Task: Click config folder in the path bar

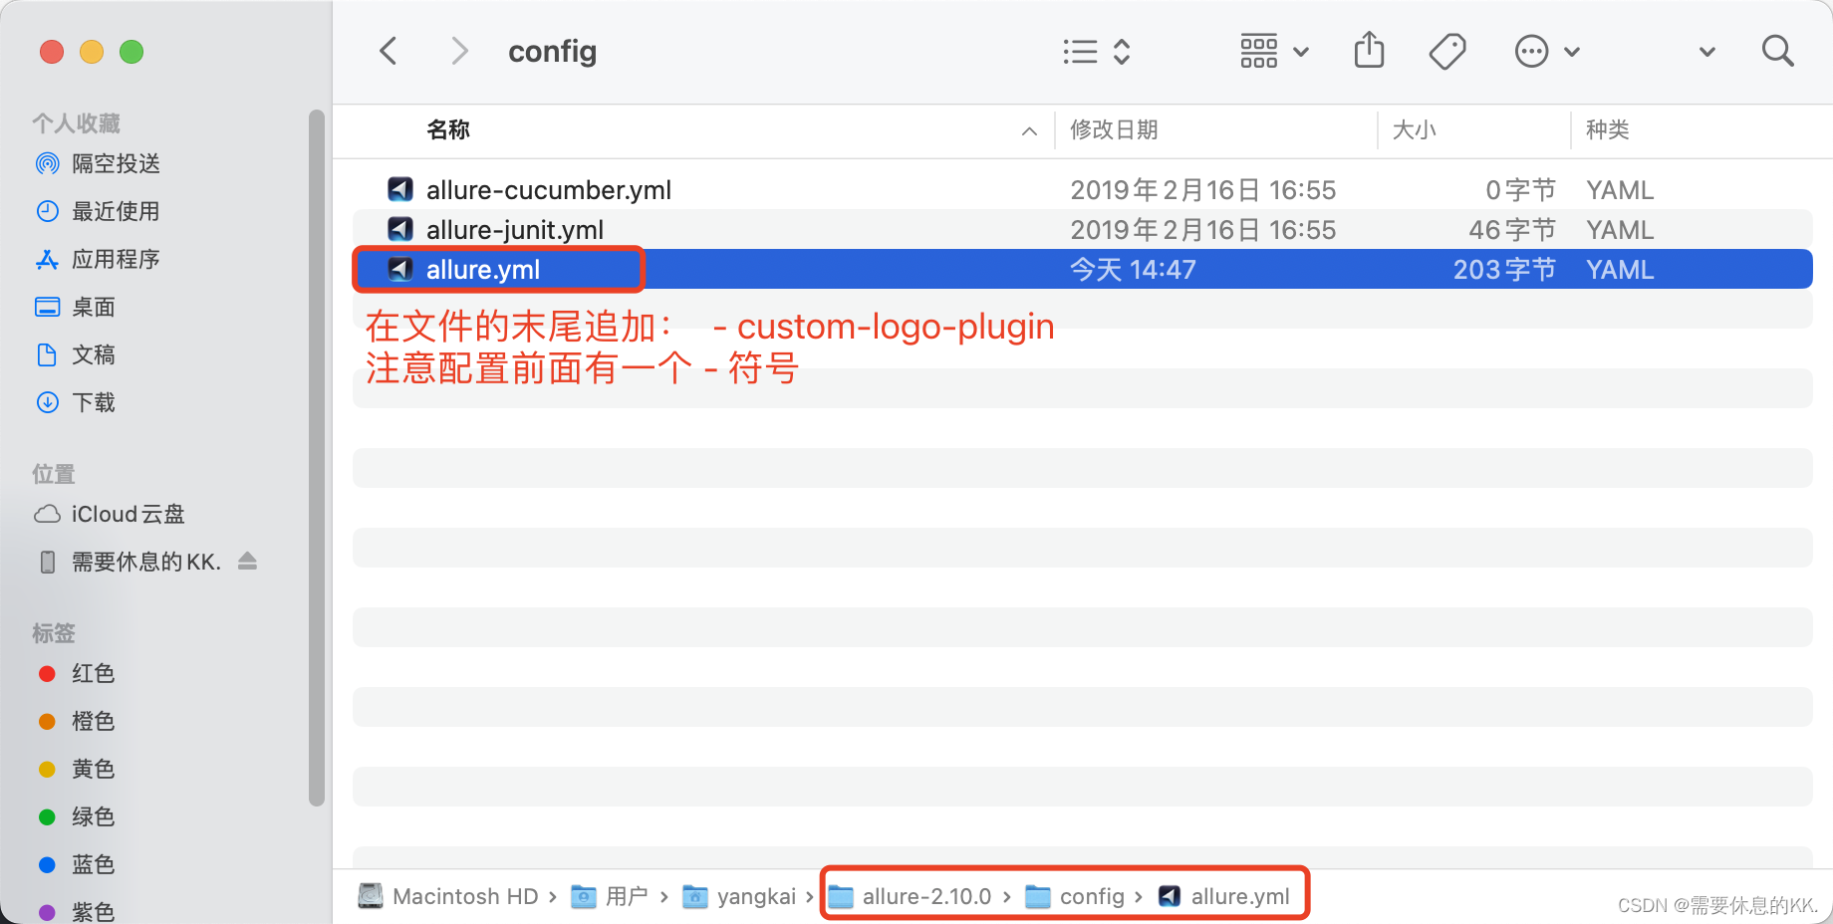Action: tap(1075, 896)
